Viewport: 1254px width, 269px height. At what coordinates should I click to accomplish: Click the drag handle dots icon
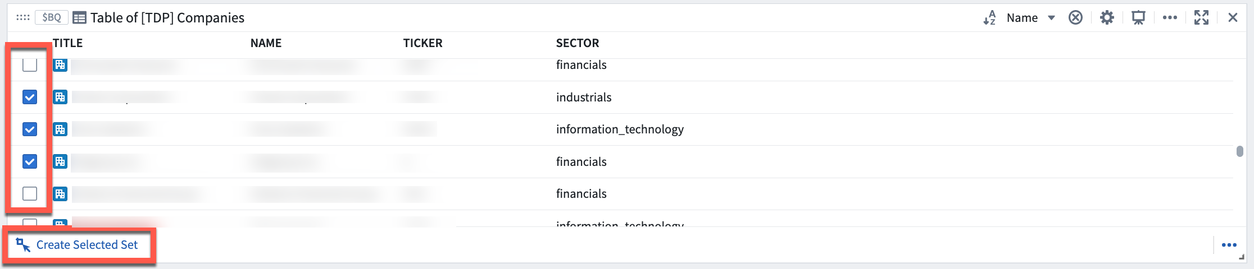(x=23, y=17)
